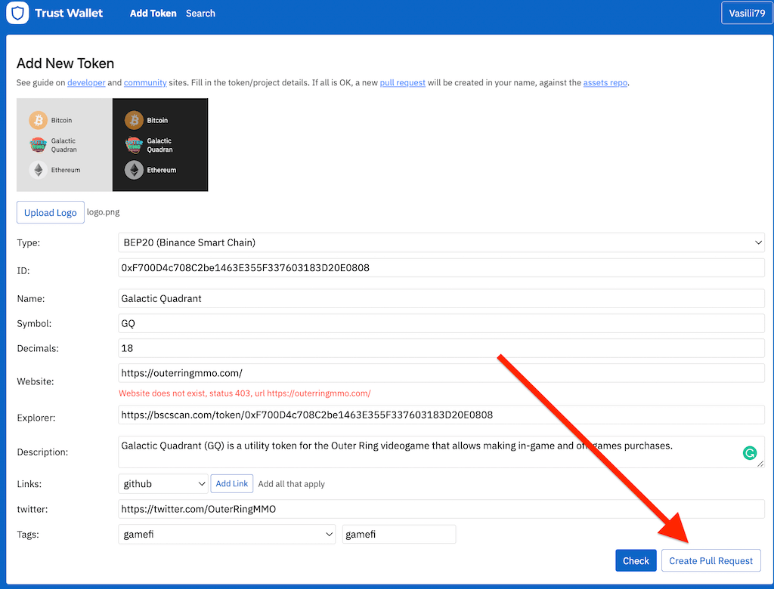Click the Create Pull Request button
Viewport: 774px width, 589px height.
tap(711, 560)
